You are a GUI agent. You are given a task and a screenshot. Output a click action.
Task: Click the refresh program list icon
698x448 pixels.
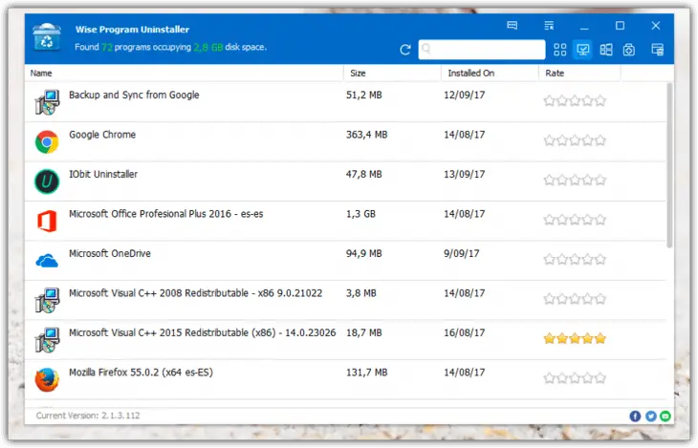click(405, 50)
